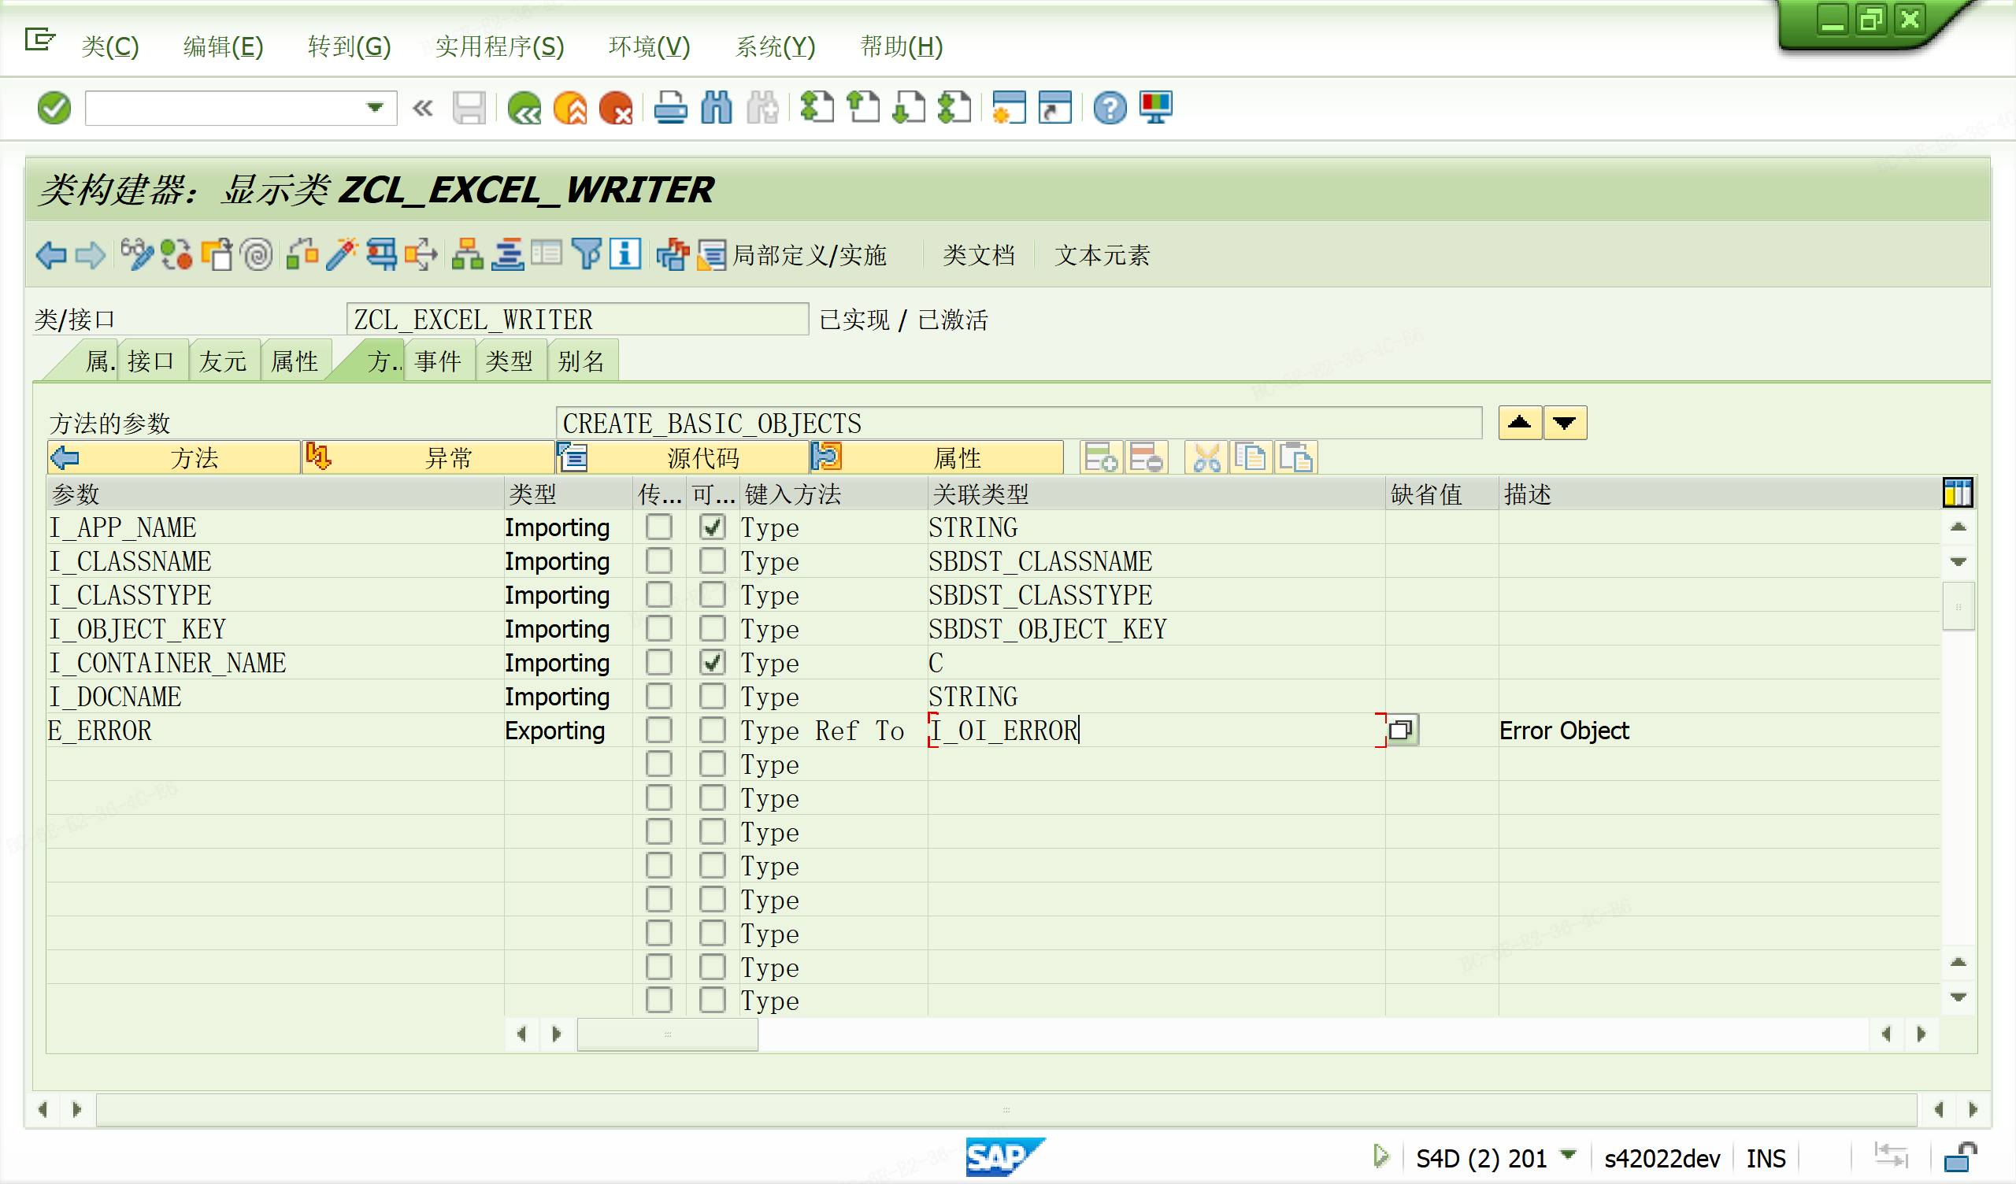Click the parameter table vertical scrollbar thumb
Screen dimensions: 2016x1184
pos(1958,607)
